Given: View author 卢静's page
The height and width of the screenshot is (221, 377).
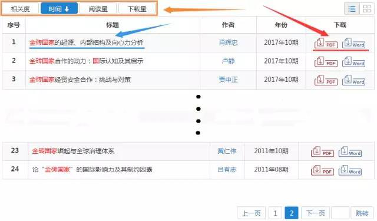Looking at the screenshot, I should coord(228,61).
